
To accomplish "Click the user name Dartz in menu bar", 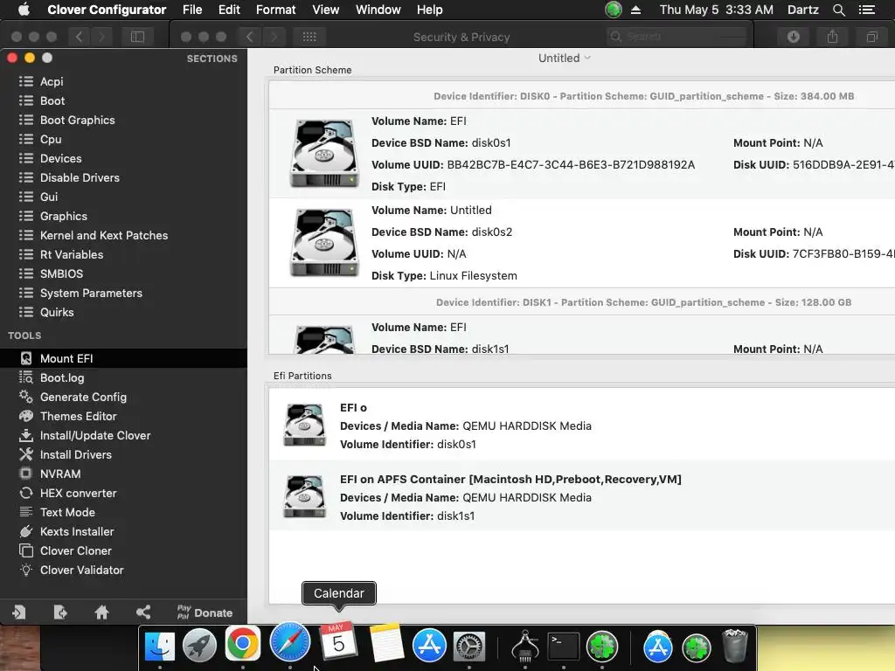I will pos(802,10).
